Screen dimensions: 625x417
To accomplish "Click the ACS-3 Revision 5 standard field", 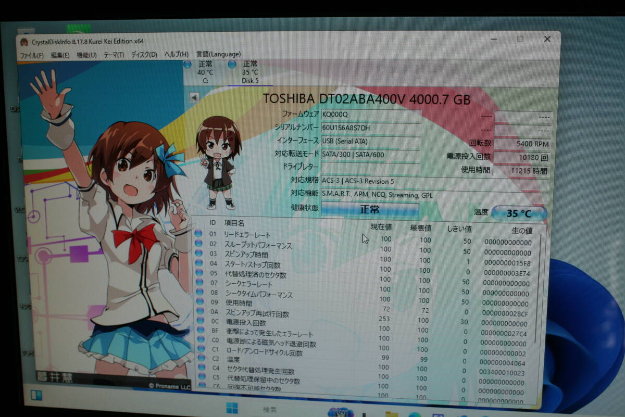I will coord(434,182).
